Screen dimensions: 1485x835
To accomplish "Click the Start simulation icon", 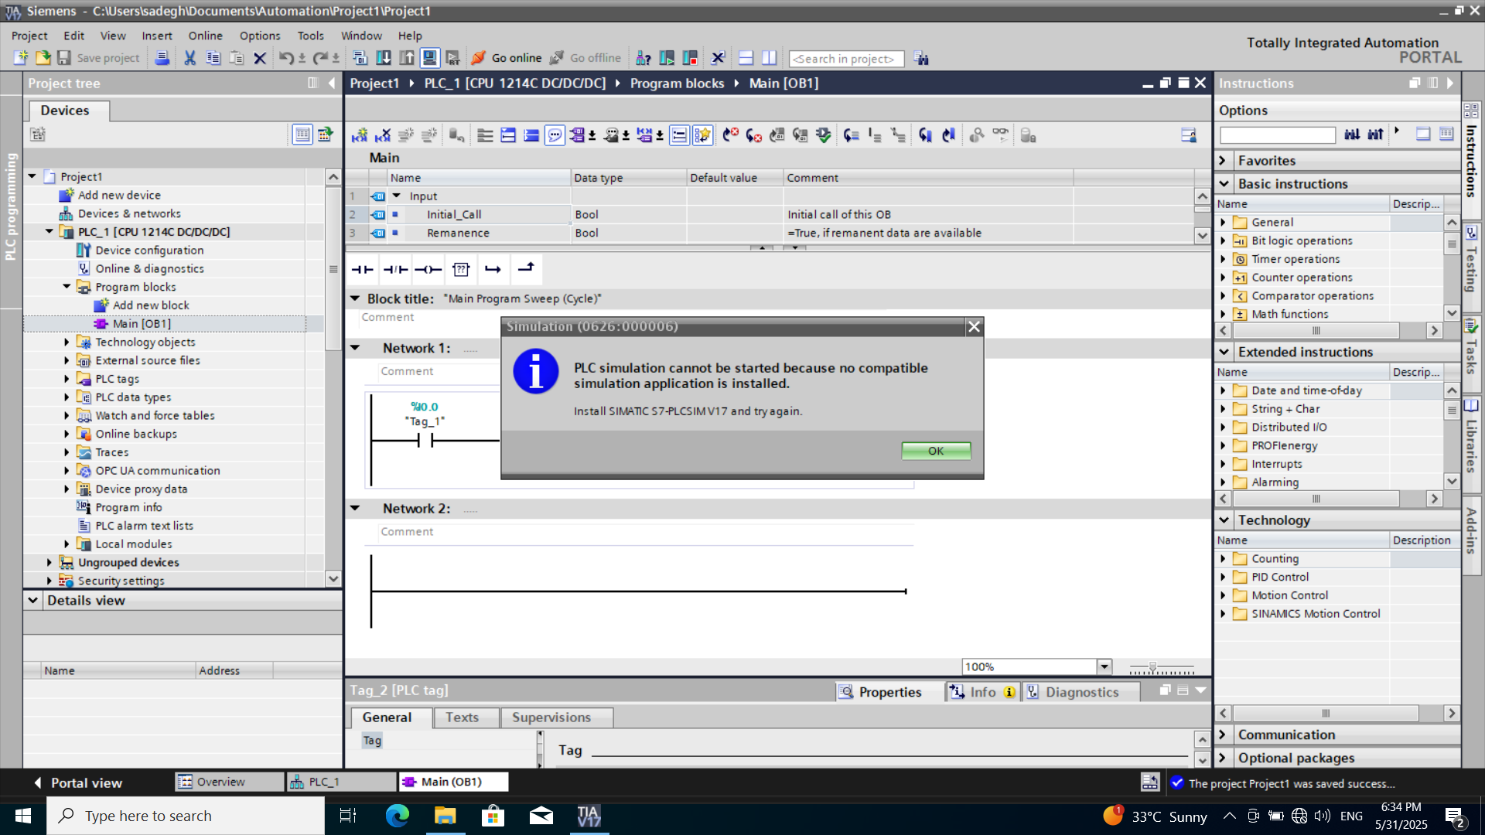I will tap(430, 58).
